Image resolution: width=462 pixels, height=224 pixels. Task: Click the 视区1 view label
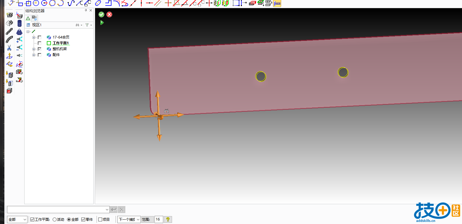(37, 25)
